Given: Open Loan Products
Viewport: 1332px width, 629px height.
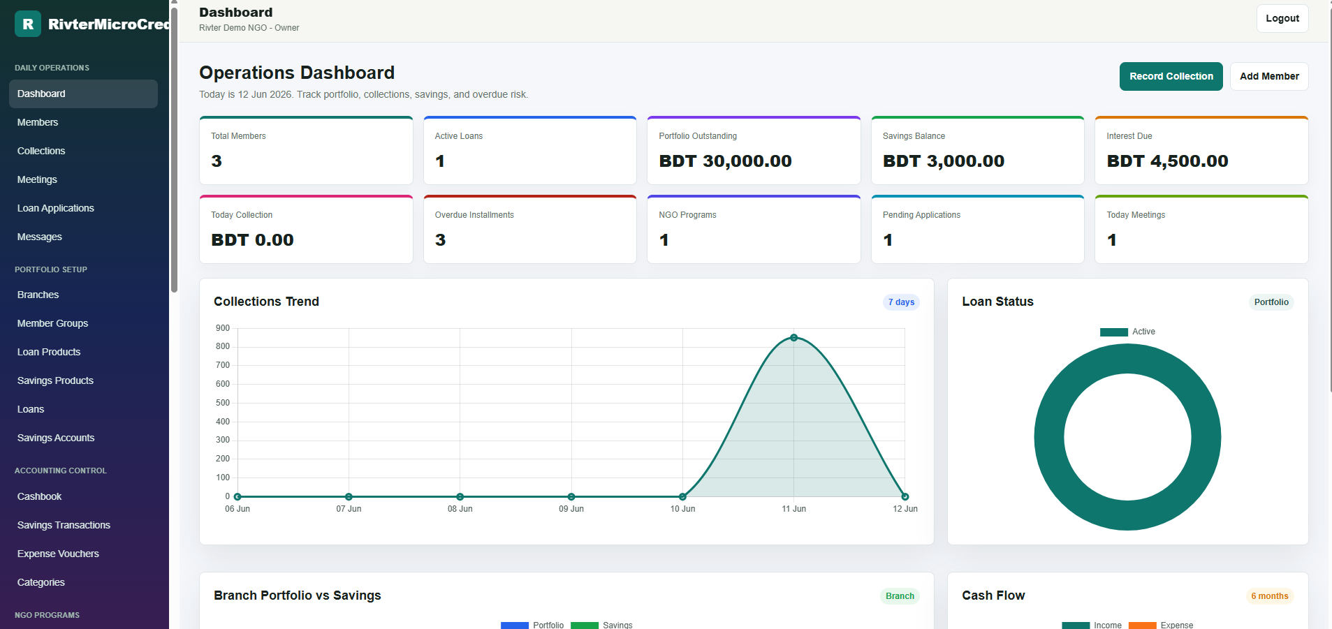Looking at the screenshot, I should 83,352.
